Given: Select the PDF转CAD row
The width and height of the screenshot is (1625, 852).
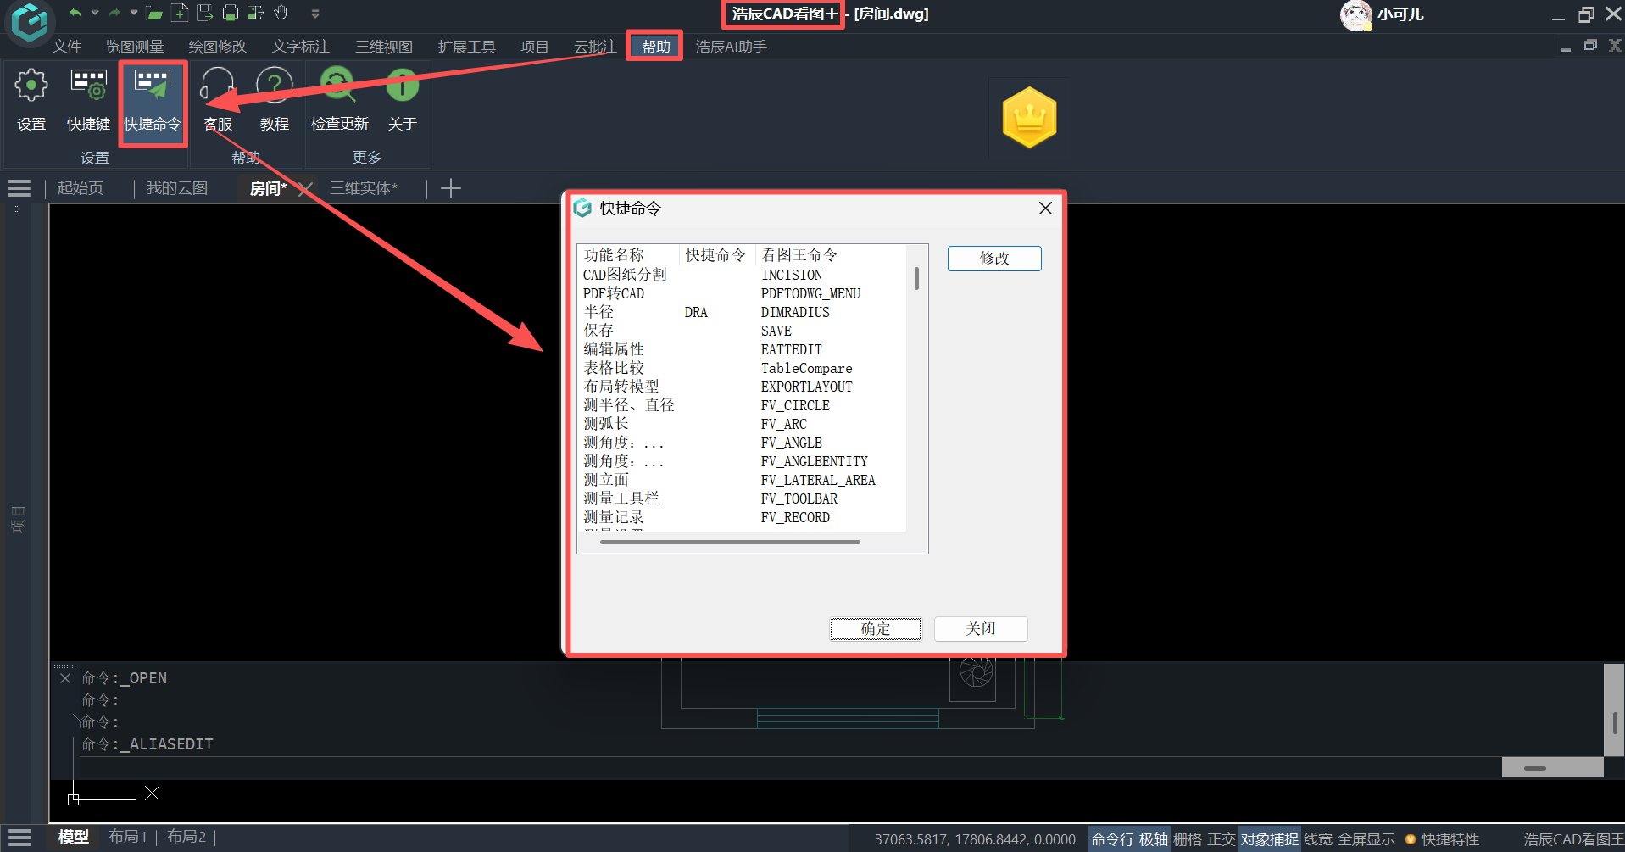Looking at the screenshot, I should (x=742, y=293).
